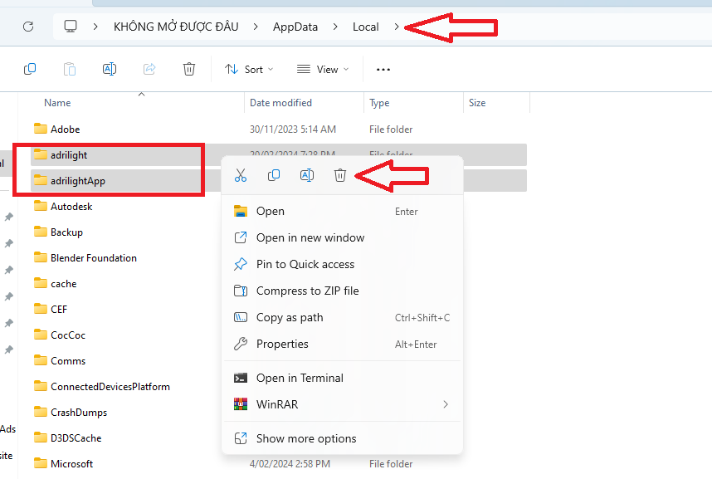The width and height of the screenshot is (712, 479).
Task: Select the Blender Foundation folder name
Action: 94,258
